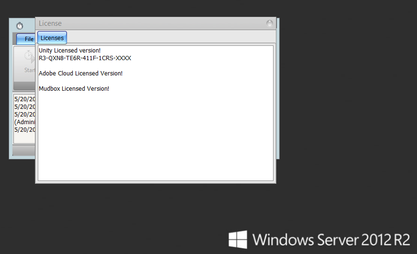Click the "Start" label under the timer icon
Viewport: 417px width, 254px height.
(x=30, y=70)
